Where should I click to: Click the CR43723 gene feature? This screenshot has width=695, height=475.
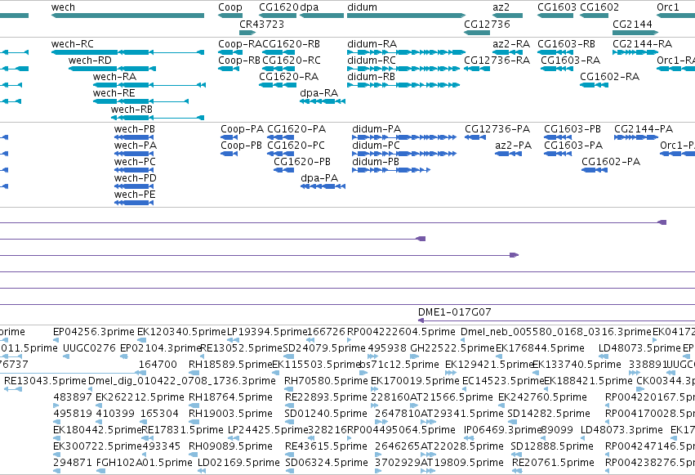point(247,33)
